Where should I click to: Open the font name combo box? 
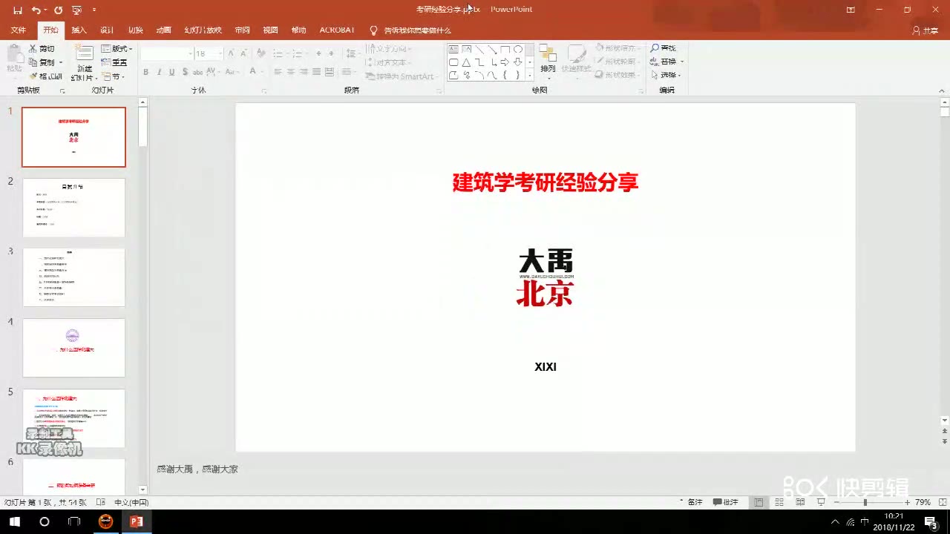click(x=167, y=53)
